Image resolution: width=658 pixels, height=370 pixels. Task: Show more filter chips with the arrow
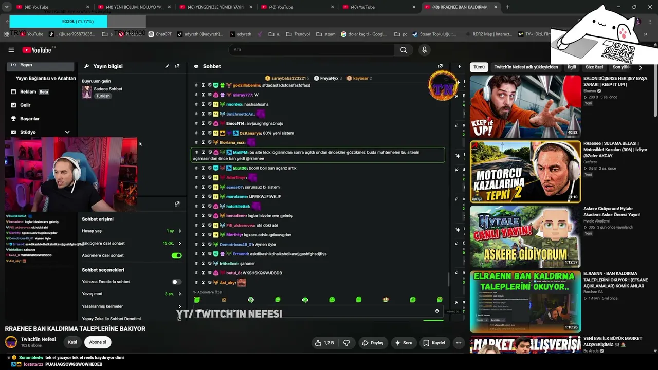tap(640, 67)
